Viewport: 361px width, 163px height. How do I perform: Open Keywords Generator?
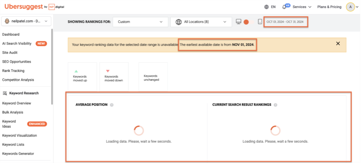click(x=18, y=154)
